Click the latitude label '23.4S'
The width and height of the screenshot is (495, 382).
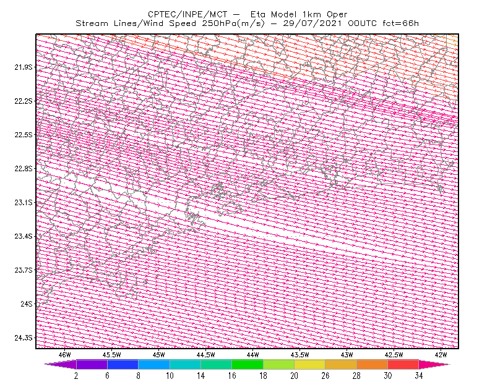[24, 236]
